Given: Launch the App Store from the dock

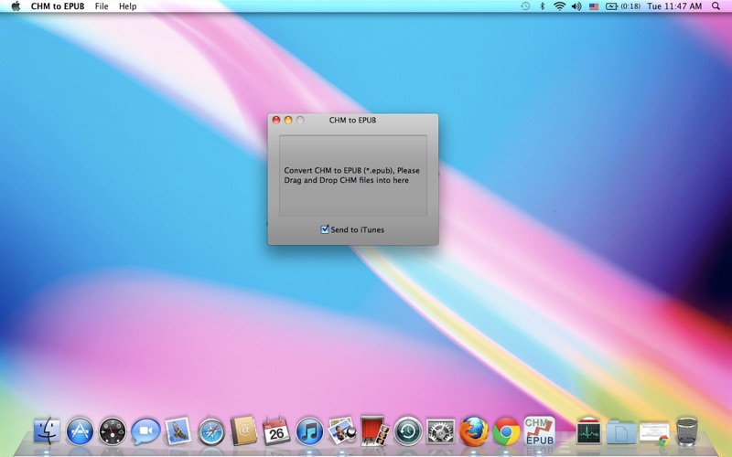Looking at the screenshot, I should coord(80,431).
